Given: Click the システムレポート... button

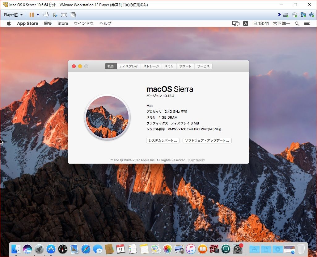Looking at the screenshot, I should pos(163,141).
